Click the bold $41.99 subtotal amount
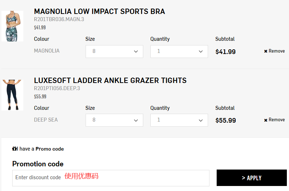 (225, 52)
